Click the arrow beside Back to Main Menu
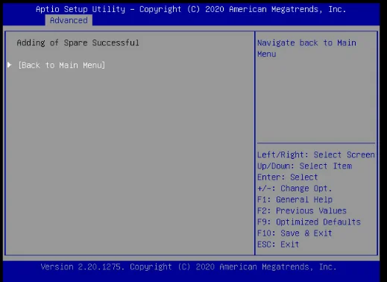Image resolution: width=387 pixels, height=282 pixels. pos(10,65)
